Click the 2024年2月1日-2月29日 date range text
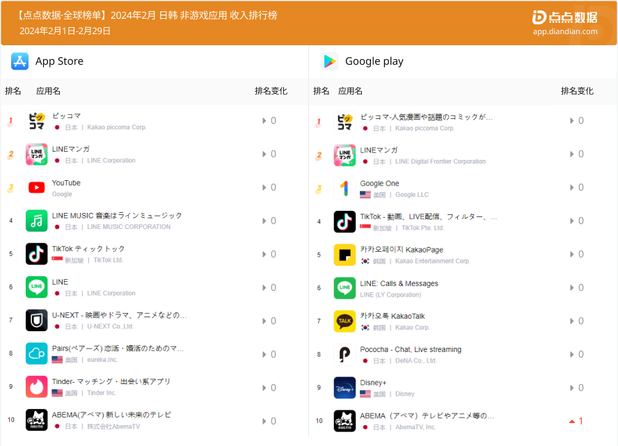Image resolution: width=618 pixels, height=446 pixels. point(65,31)
